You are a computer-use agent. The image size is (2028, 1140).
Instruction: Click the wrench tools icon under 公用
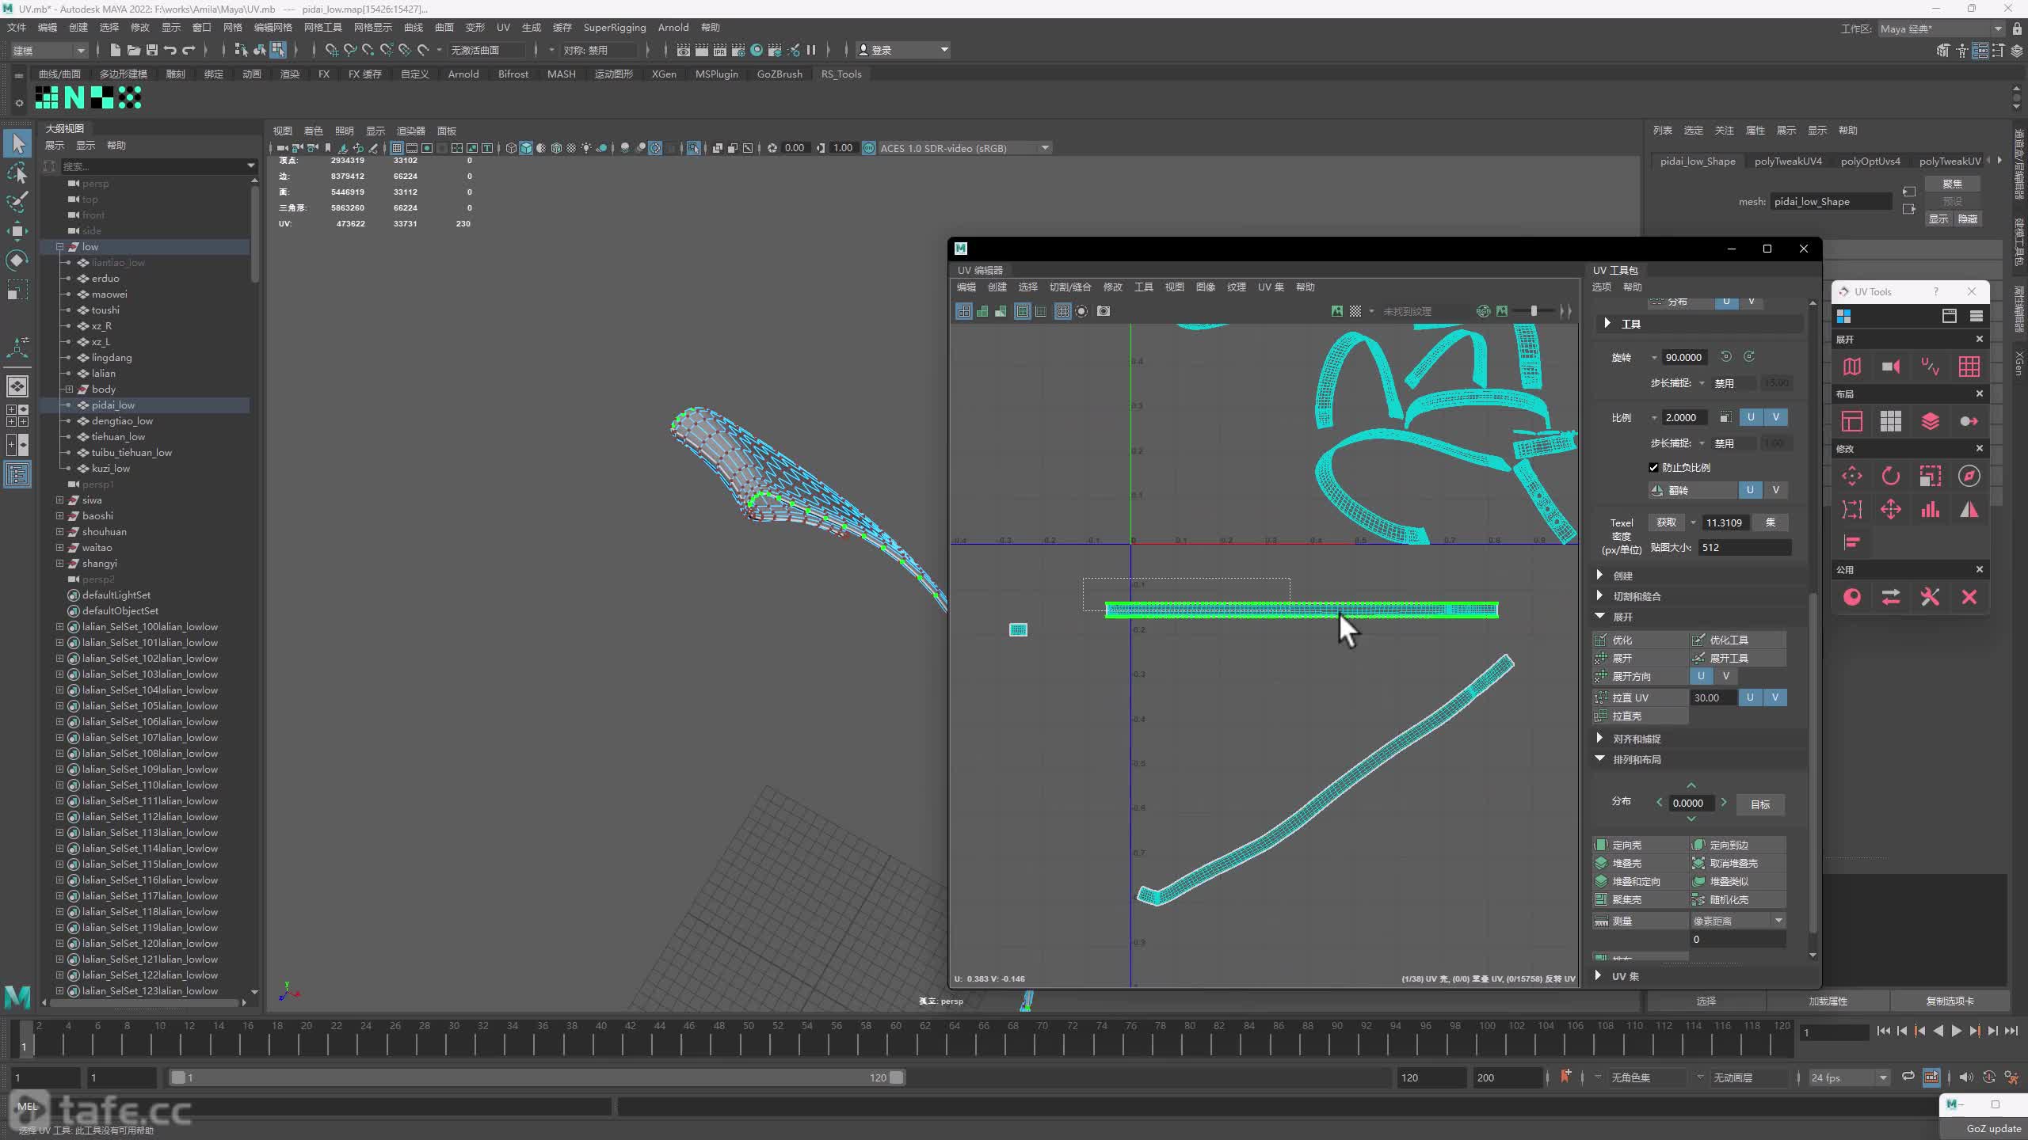tap(1930, 597)
